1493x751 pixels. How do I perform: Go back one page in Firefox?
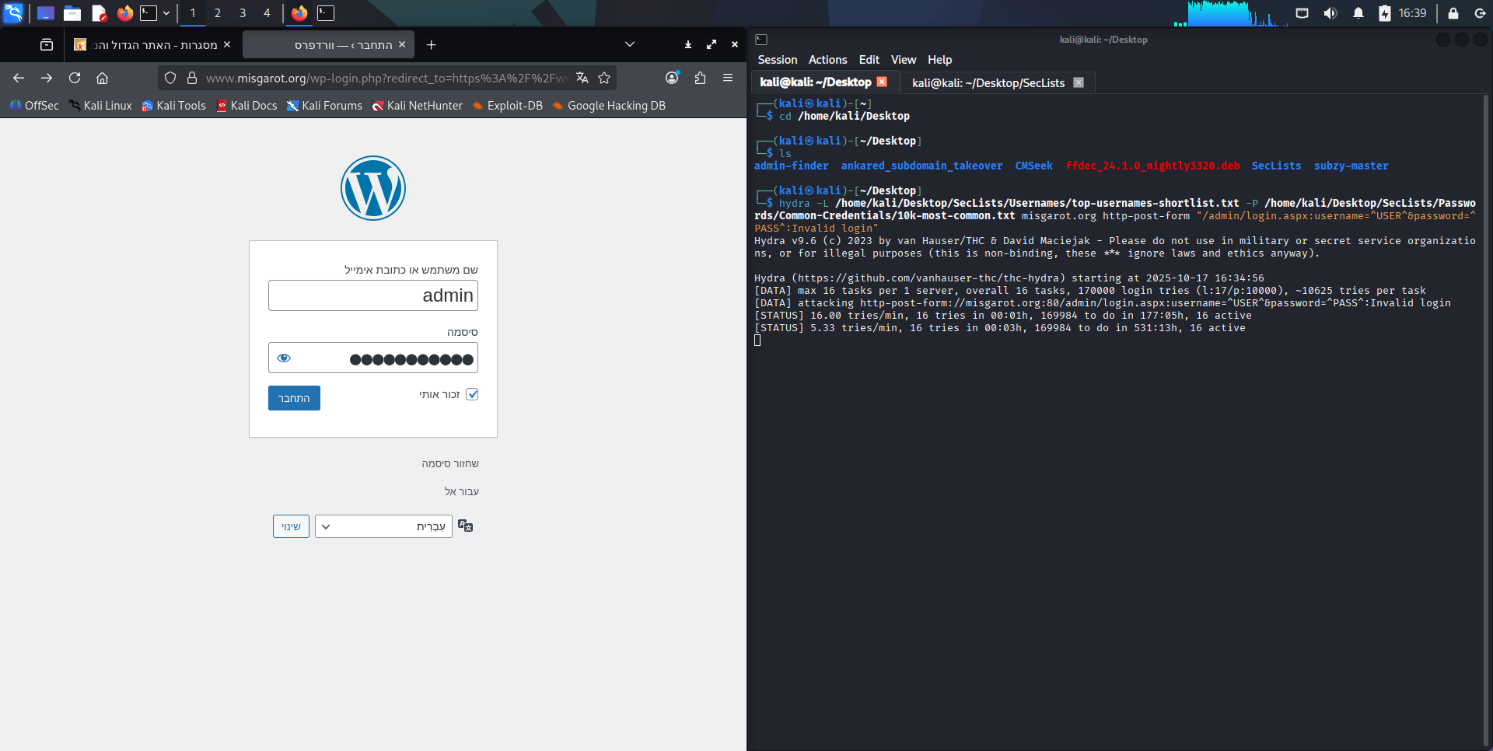click(x=19, y=78)
